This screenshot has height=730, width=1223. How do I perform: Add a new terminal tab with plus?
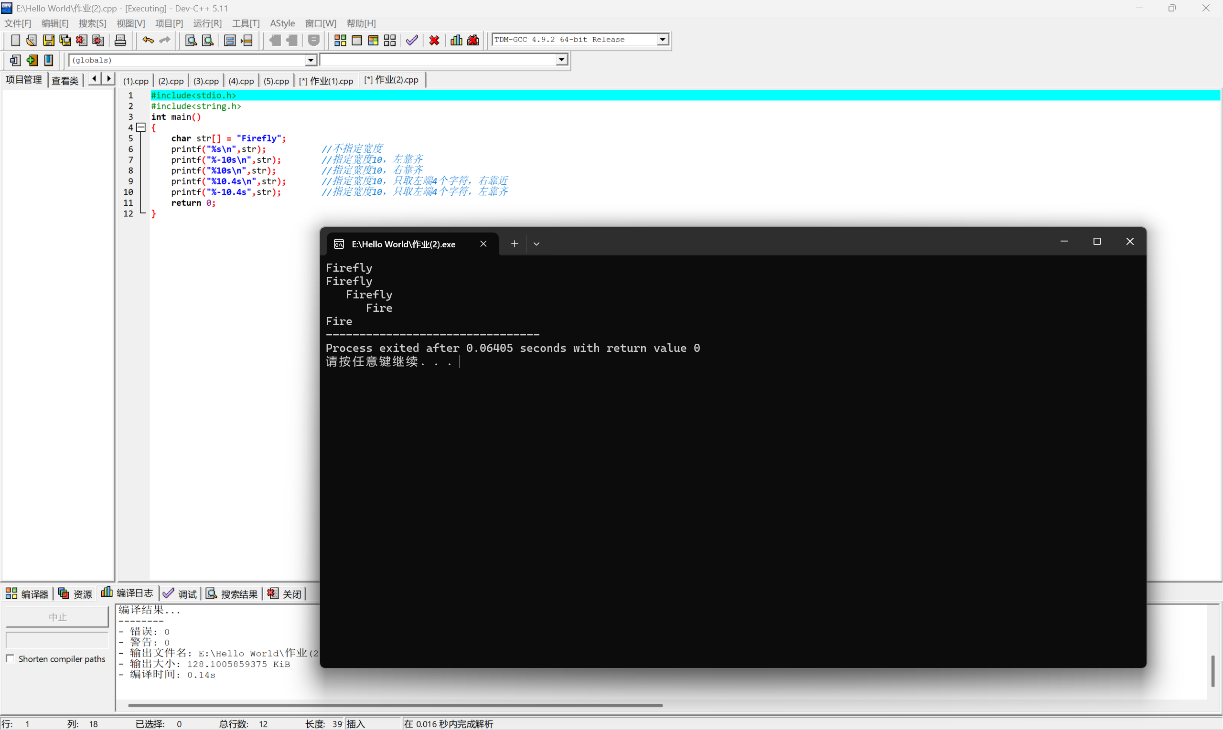pos(515,244)
